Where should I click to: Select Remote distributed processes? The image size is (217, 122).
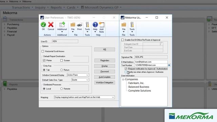tap(62, 89)
